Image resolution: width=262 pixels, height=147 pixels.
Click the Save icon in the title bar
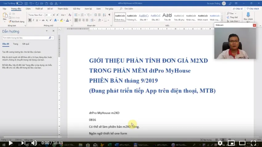click(27, 3)
